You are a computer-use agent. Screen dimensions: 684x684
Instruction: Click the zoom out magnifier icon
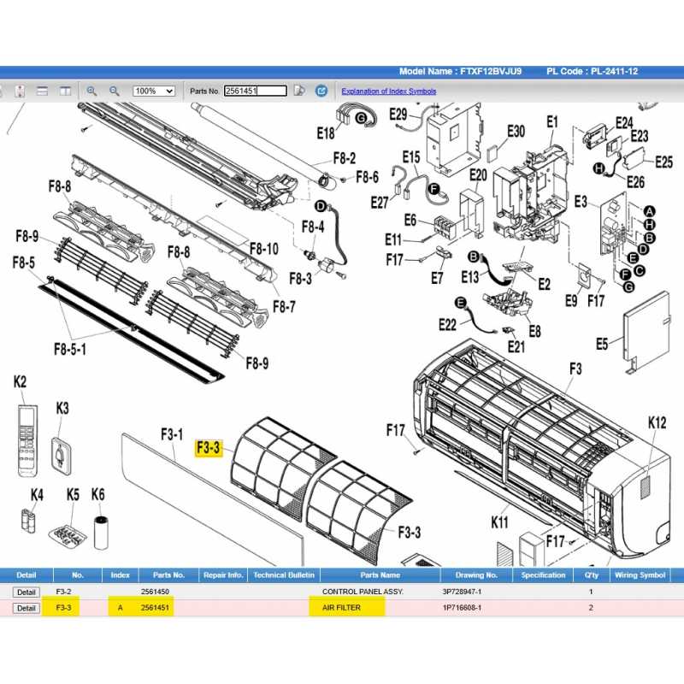pos(113,91)
